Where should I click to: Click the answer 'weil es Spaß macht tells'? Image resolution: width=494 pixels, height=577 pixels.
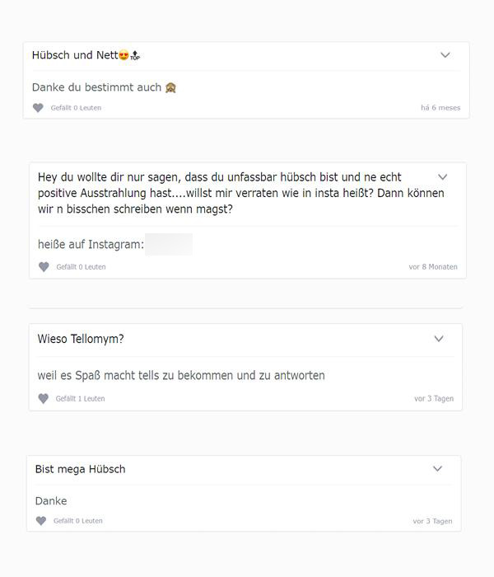point(181,376)
